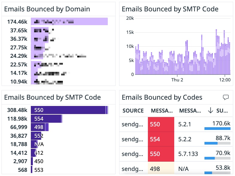Select the 554 bar in SMTP Code list
The image size is (235, 176).
tap(46, 119)
